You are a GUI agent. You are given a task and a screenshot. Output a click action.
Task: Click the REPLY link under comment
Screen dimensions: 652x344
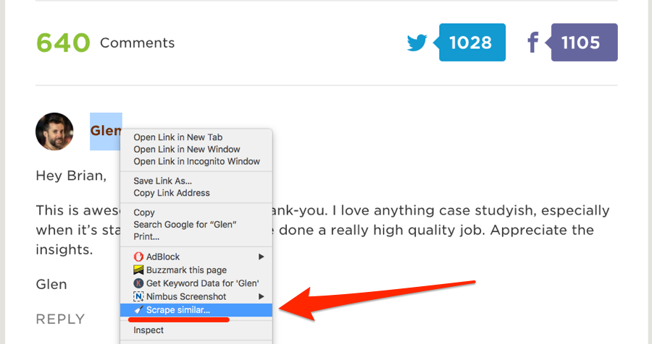point(60,319)
